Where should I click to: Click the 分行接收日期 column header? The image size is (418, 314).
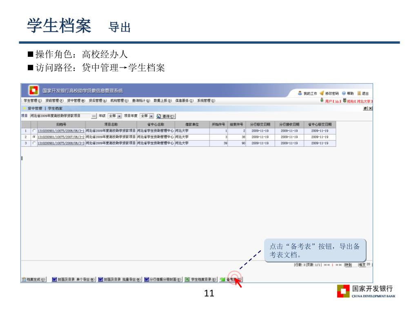pos(289,124)
